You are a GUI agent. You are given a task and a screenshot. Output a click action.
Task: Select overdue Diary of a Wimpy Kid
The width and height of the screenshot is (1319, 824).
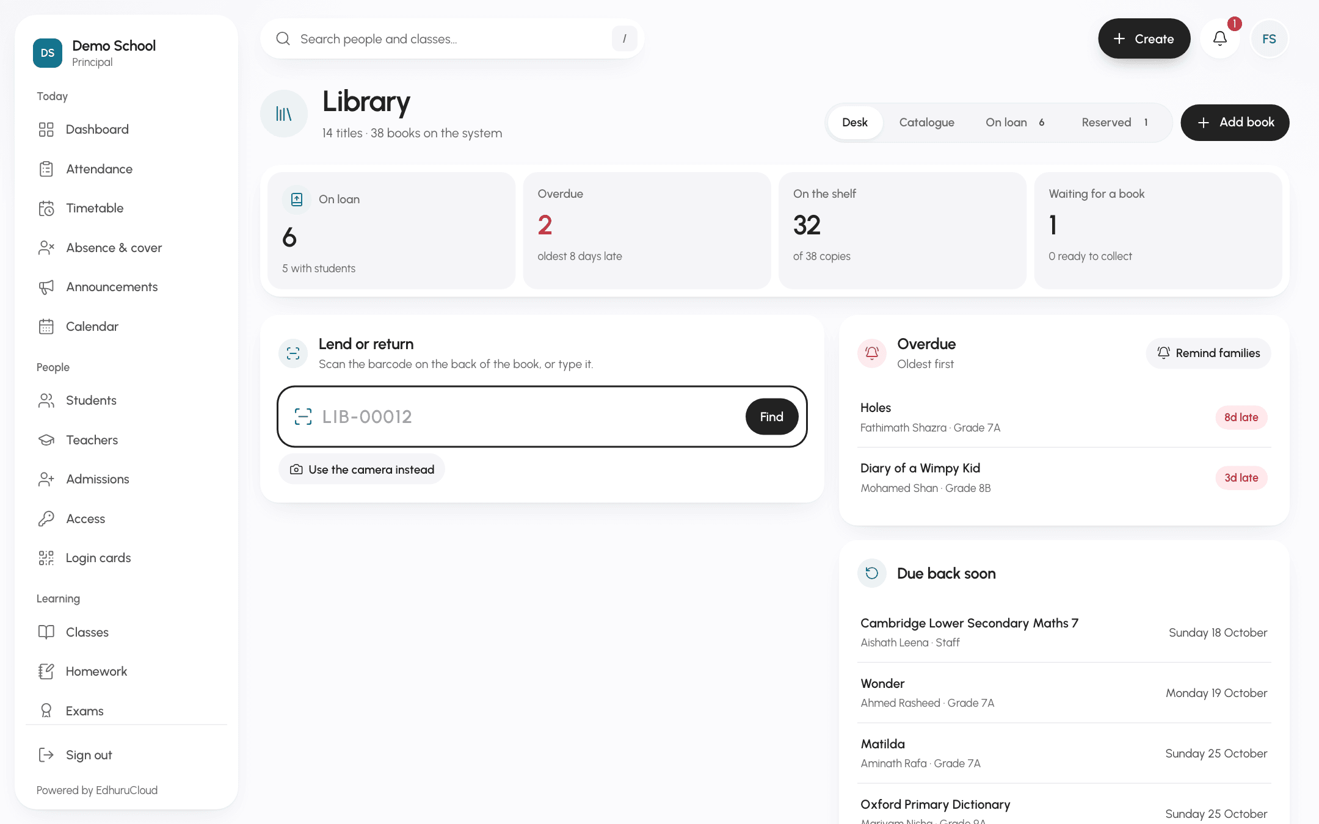(x=1064, y=478)
